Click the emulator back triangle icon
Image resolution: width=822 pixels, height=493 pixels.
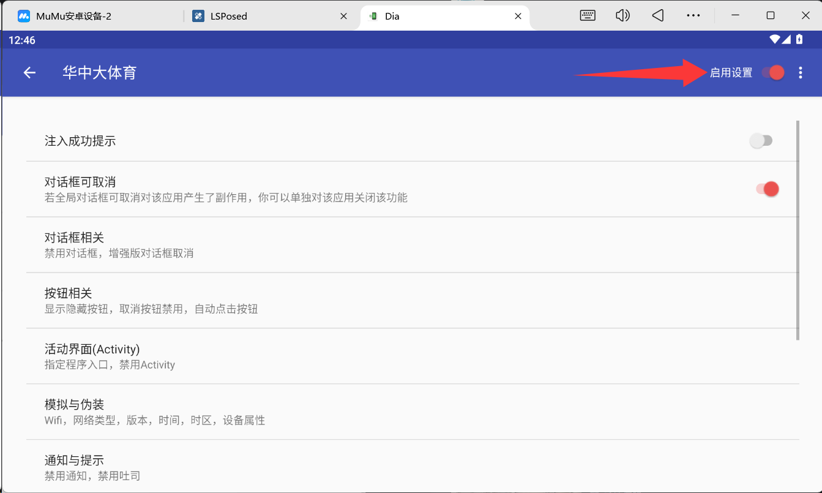(658, 16)
